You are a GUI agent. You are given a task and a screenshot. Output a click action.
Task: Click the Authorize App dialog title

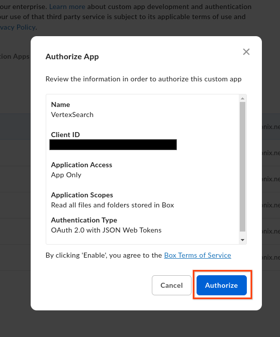[72, 57]
